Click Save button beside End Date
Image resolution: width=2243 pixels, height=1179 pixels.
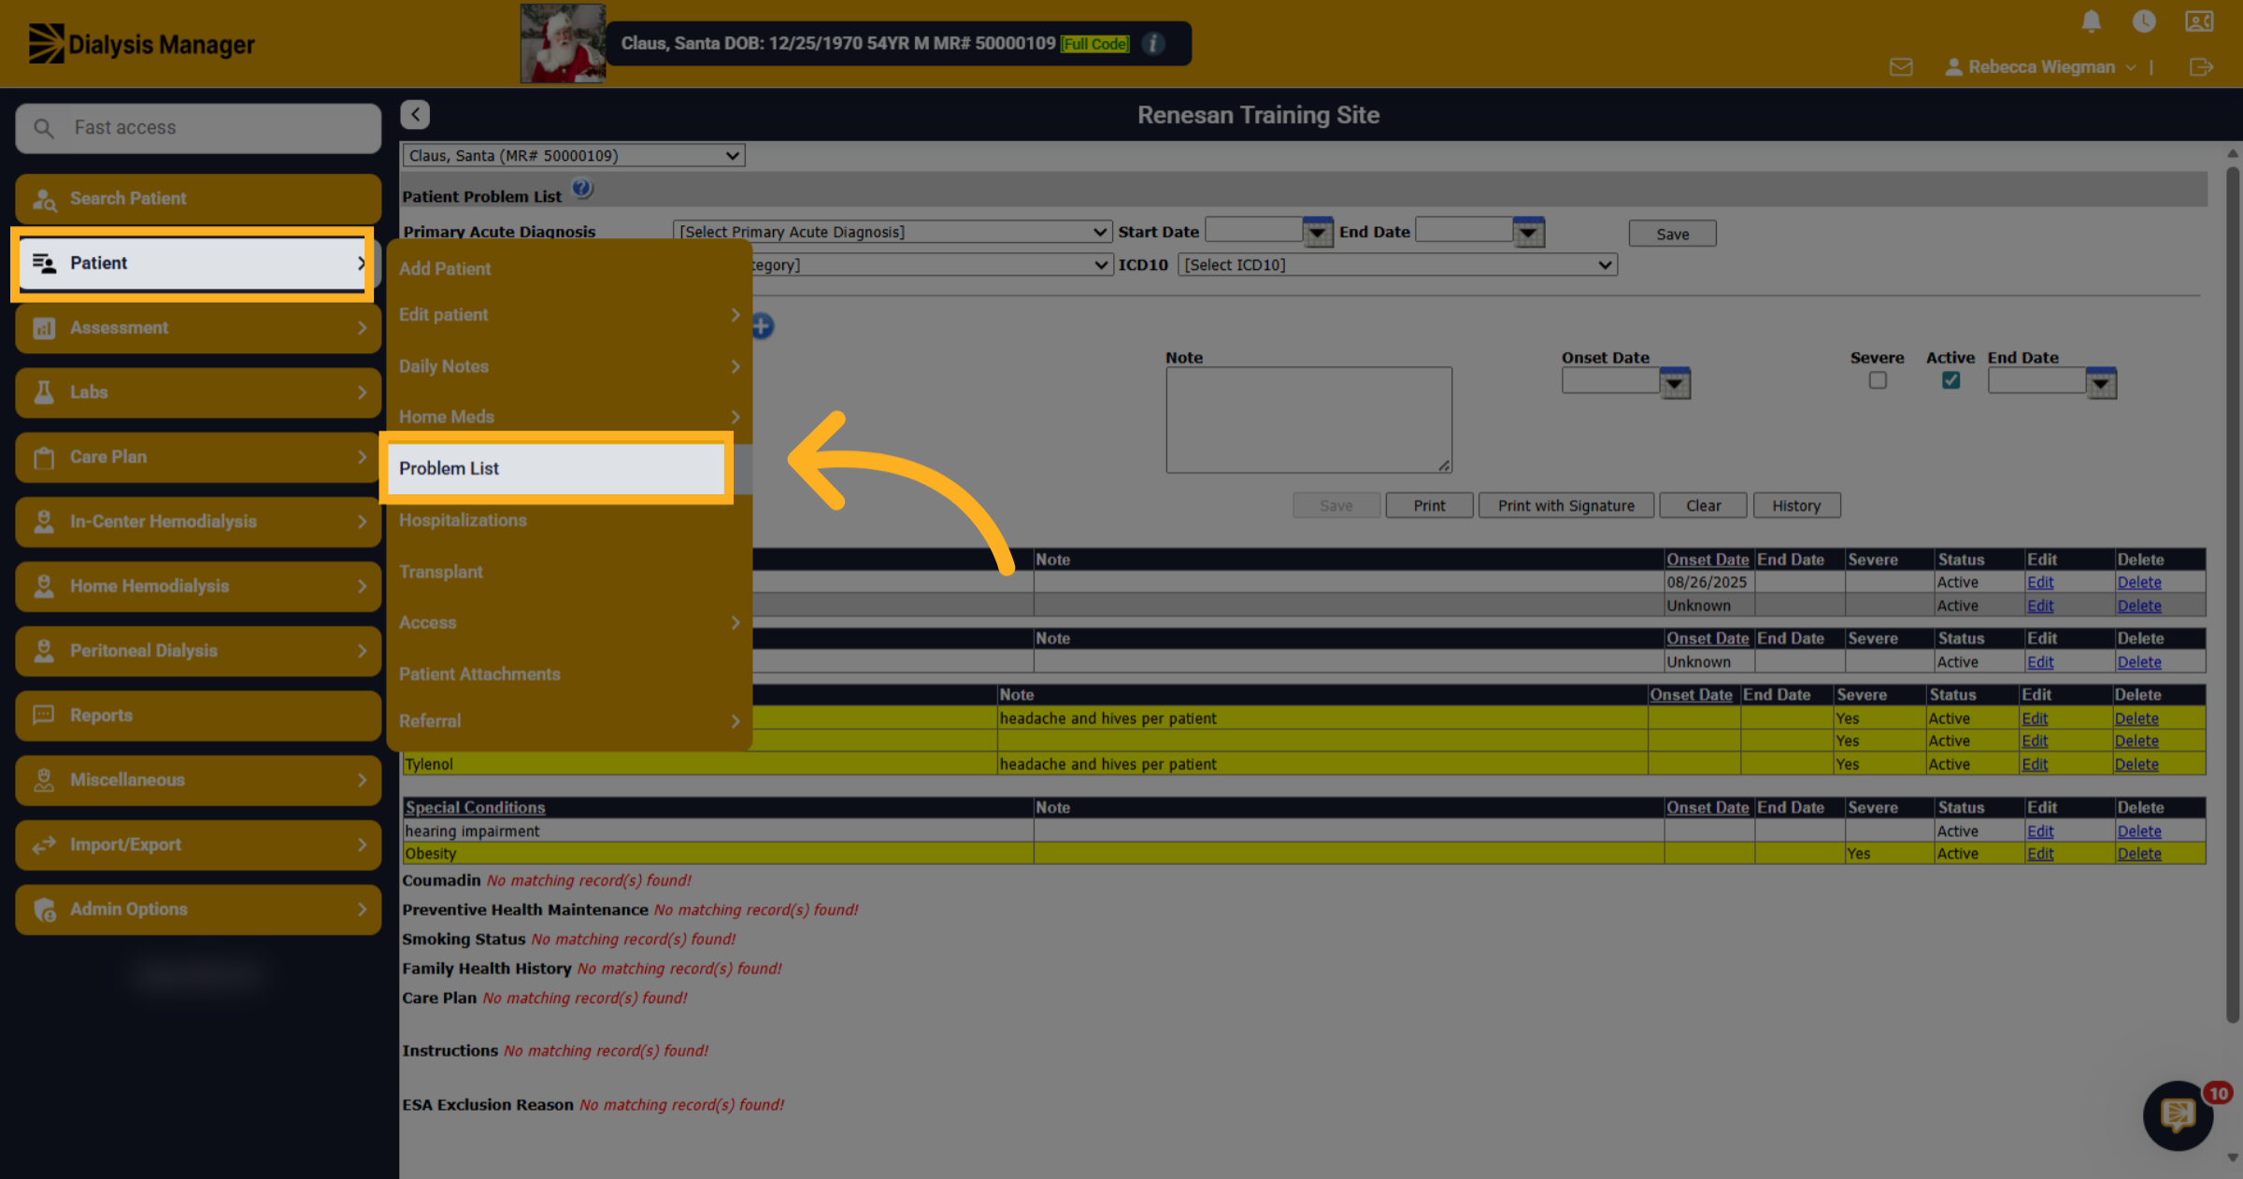click(1672, 234)
